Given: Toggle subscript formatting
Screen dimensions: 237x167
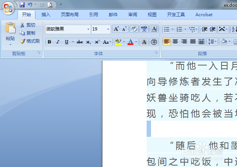Looking at the screenshot, I should [89, 42].
